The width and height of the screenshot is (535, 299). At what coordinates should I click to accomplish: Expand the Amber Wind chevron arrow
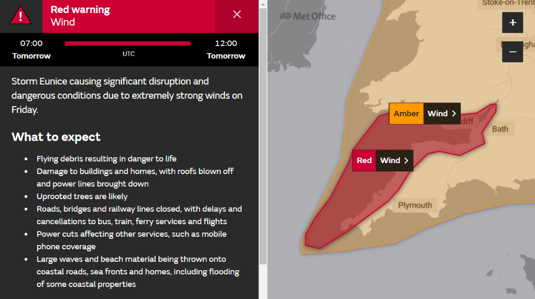454,113
